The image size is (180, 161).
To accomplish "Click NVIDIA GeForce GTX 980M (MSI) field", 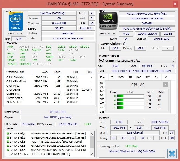I will tap(147, 14).
